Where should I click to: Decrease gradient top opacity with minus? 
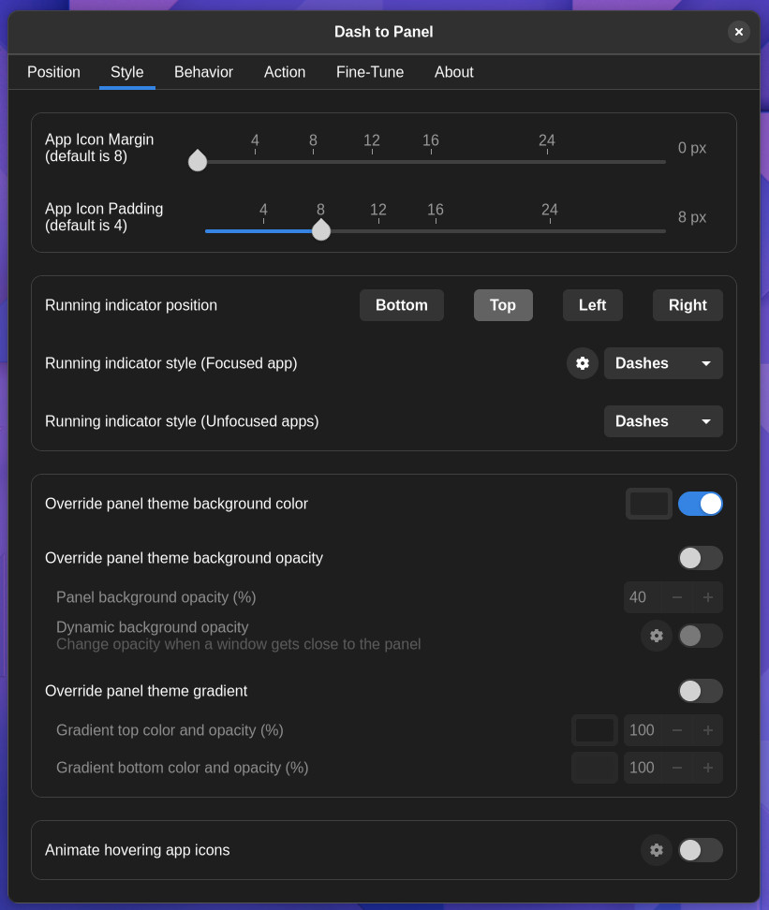pos(677,730)
